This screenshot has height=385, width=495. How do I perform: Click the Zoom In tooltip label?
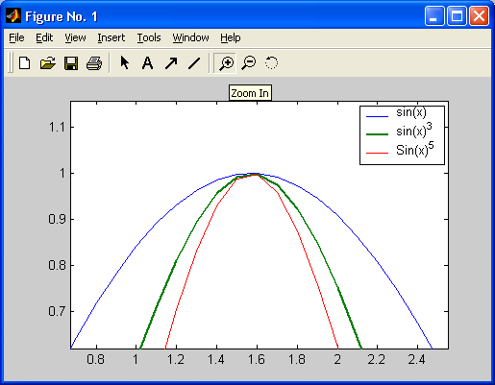[250, 93]
